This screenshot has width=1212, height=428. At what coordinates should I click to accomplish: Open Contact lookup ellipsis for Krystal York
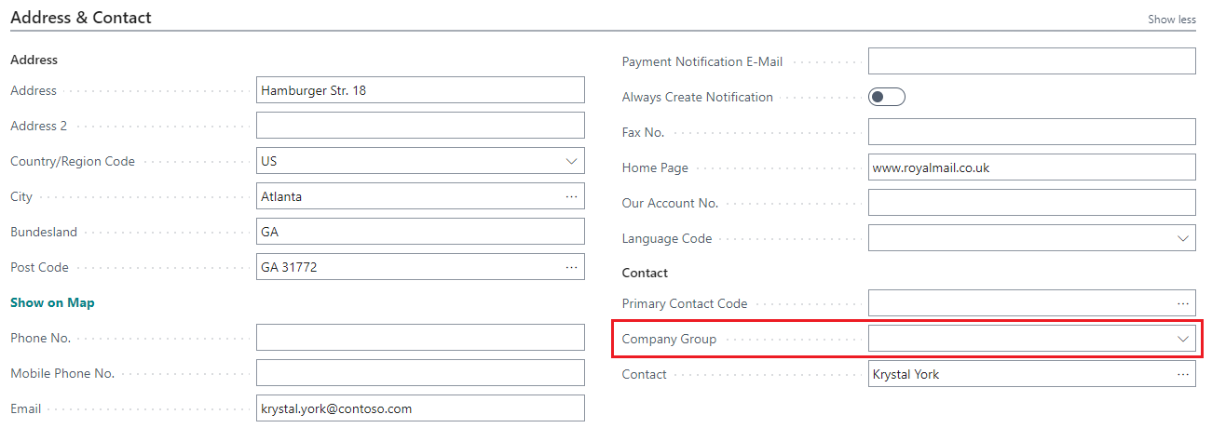pos(1183,374)
